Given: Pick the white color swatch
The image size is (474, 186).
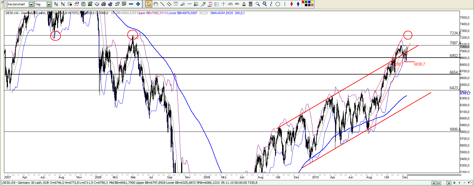Looking at the screenshot, I should (303, 5).
